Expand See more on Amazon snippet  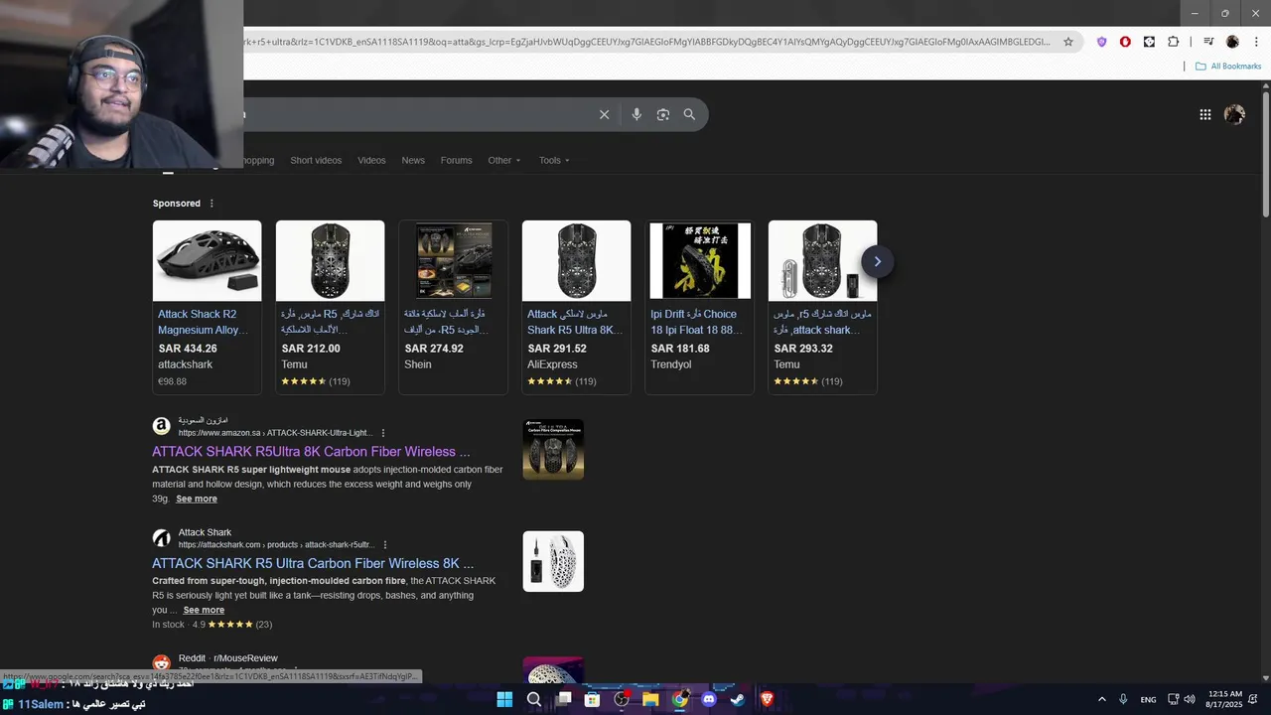coord(197,499)
